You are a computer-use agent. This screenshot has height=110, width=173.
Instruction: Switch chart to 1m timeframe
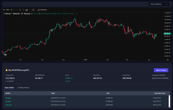click(4, 10)
